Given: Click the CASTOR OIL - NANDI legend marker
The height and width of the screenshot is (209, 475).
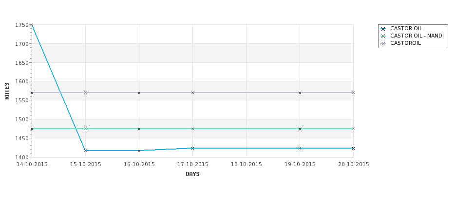Looking at the screenshot, I should (x=383, y=37).
